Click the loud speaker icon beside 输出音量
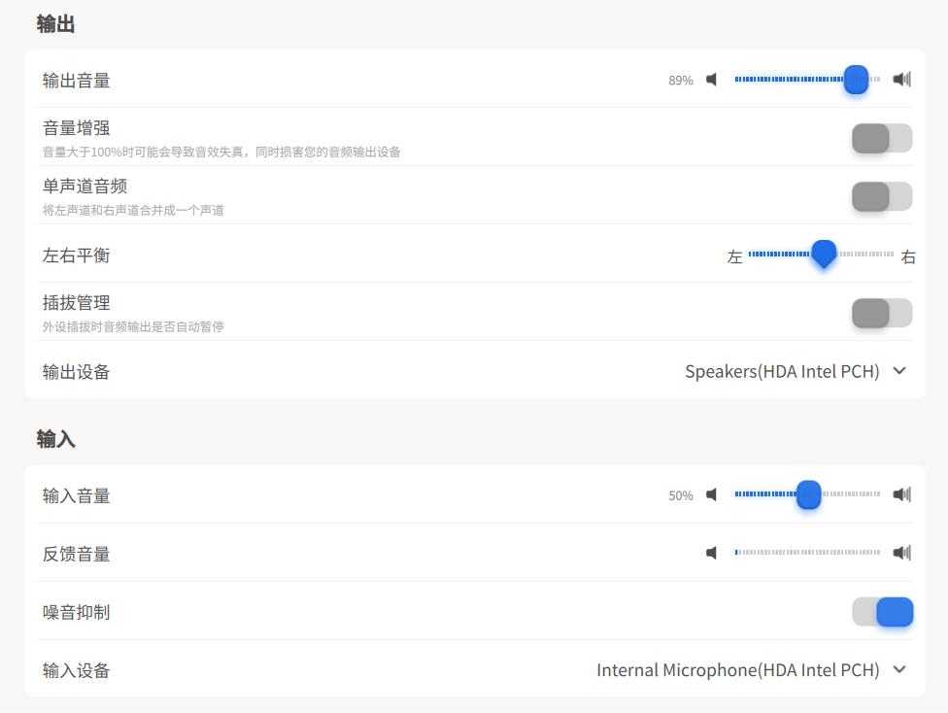The image size is (948, 713). [901, 80]
